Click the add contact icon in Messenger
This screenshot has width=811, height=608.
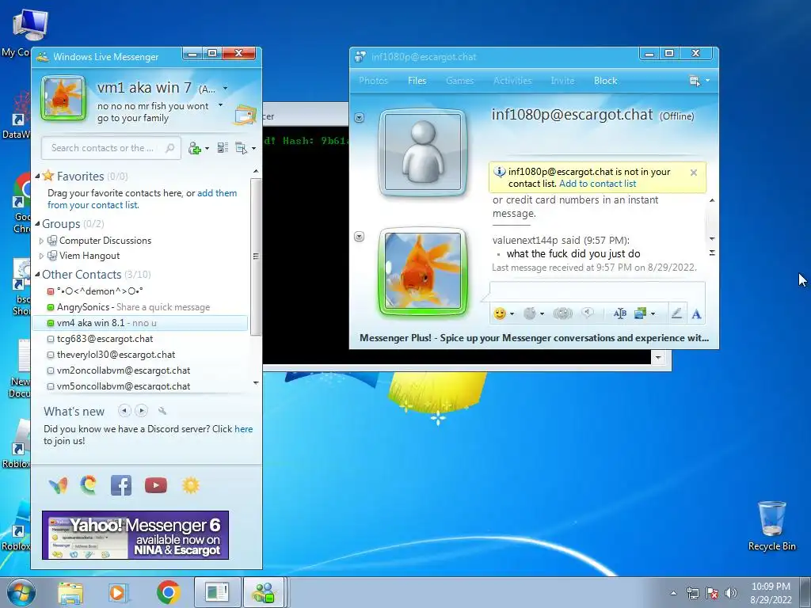point(195,148)
